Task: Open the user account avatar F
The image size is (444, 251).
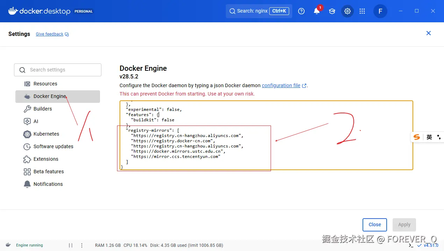Action: click(x=380, y=11)
